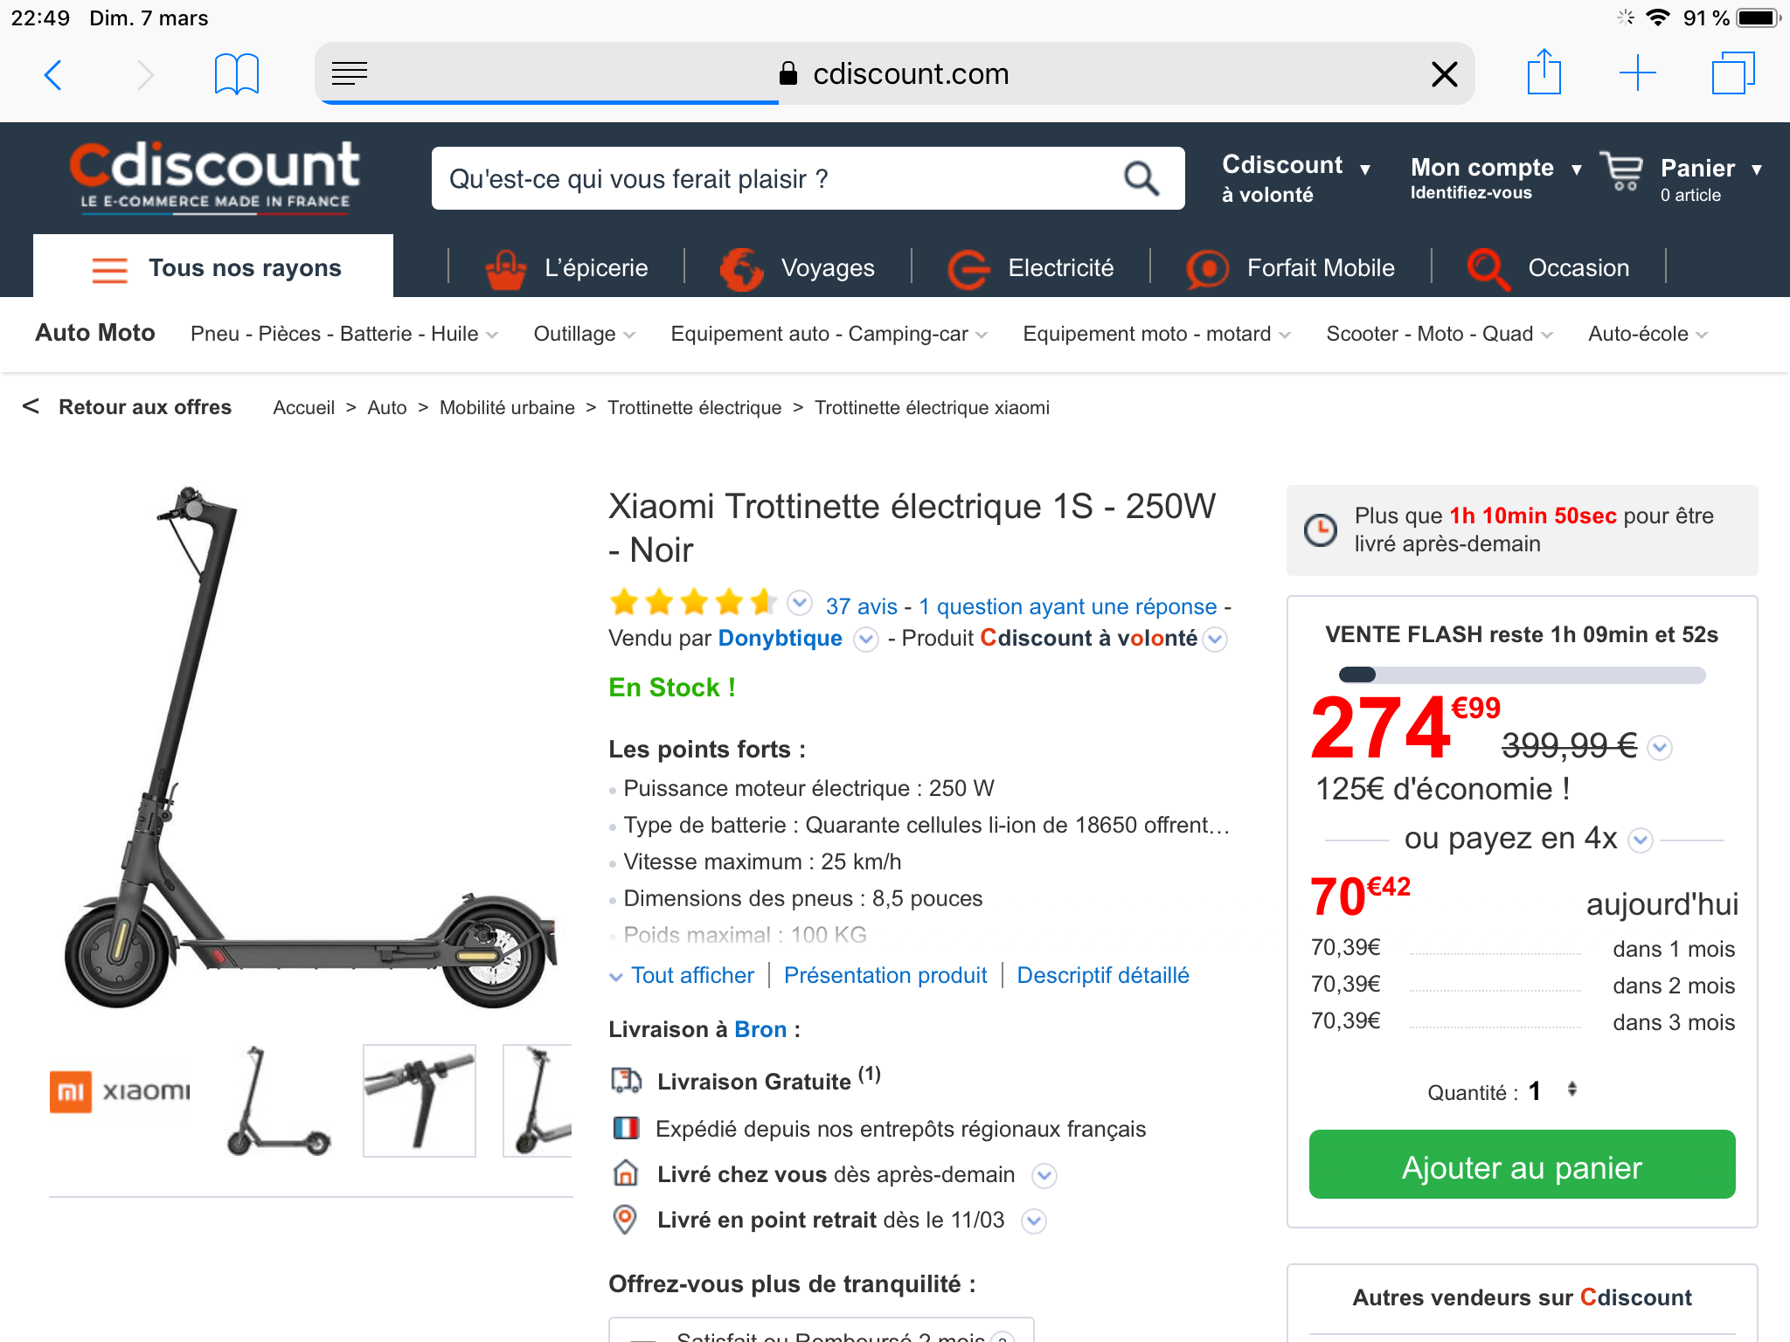Click the search magnifier icon
This screenshot has height=1342, width=1790.
pos(1141,179)
